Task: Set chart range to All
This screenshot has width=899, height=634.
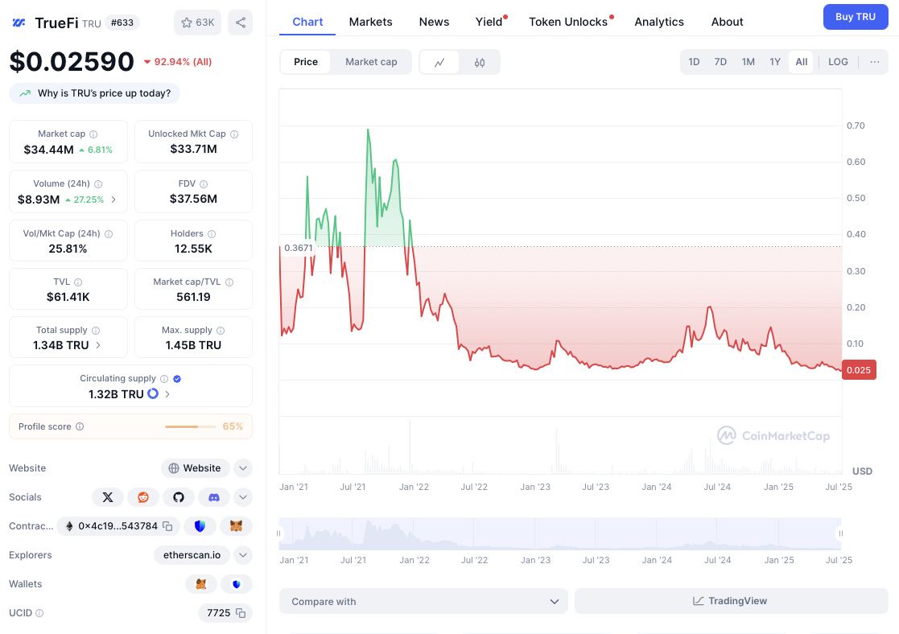Action: [802, 62]
